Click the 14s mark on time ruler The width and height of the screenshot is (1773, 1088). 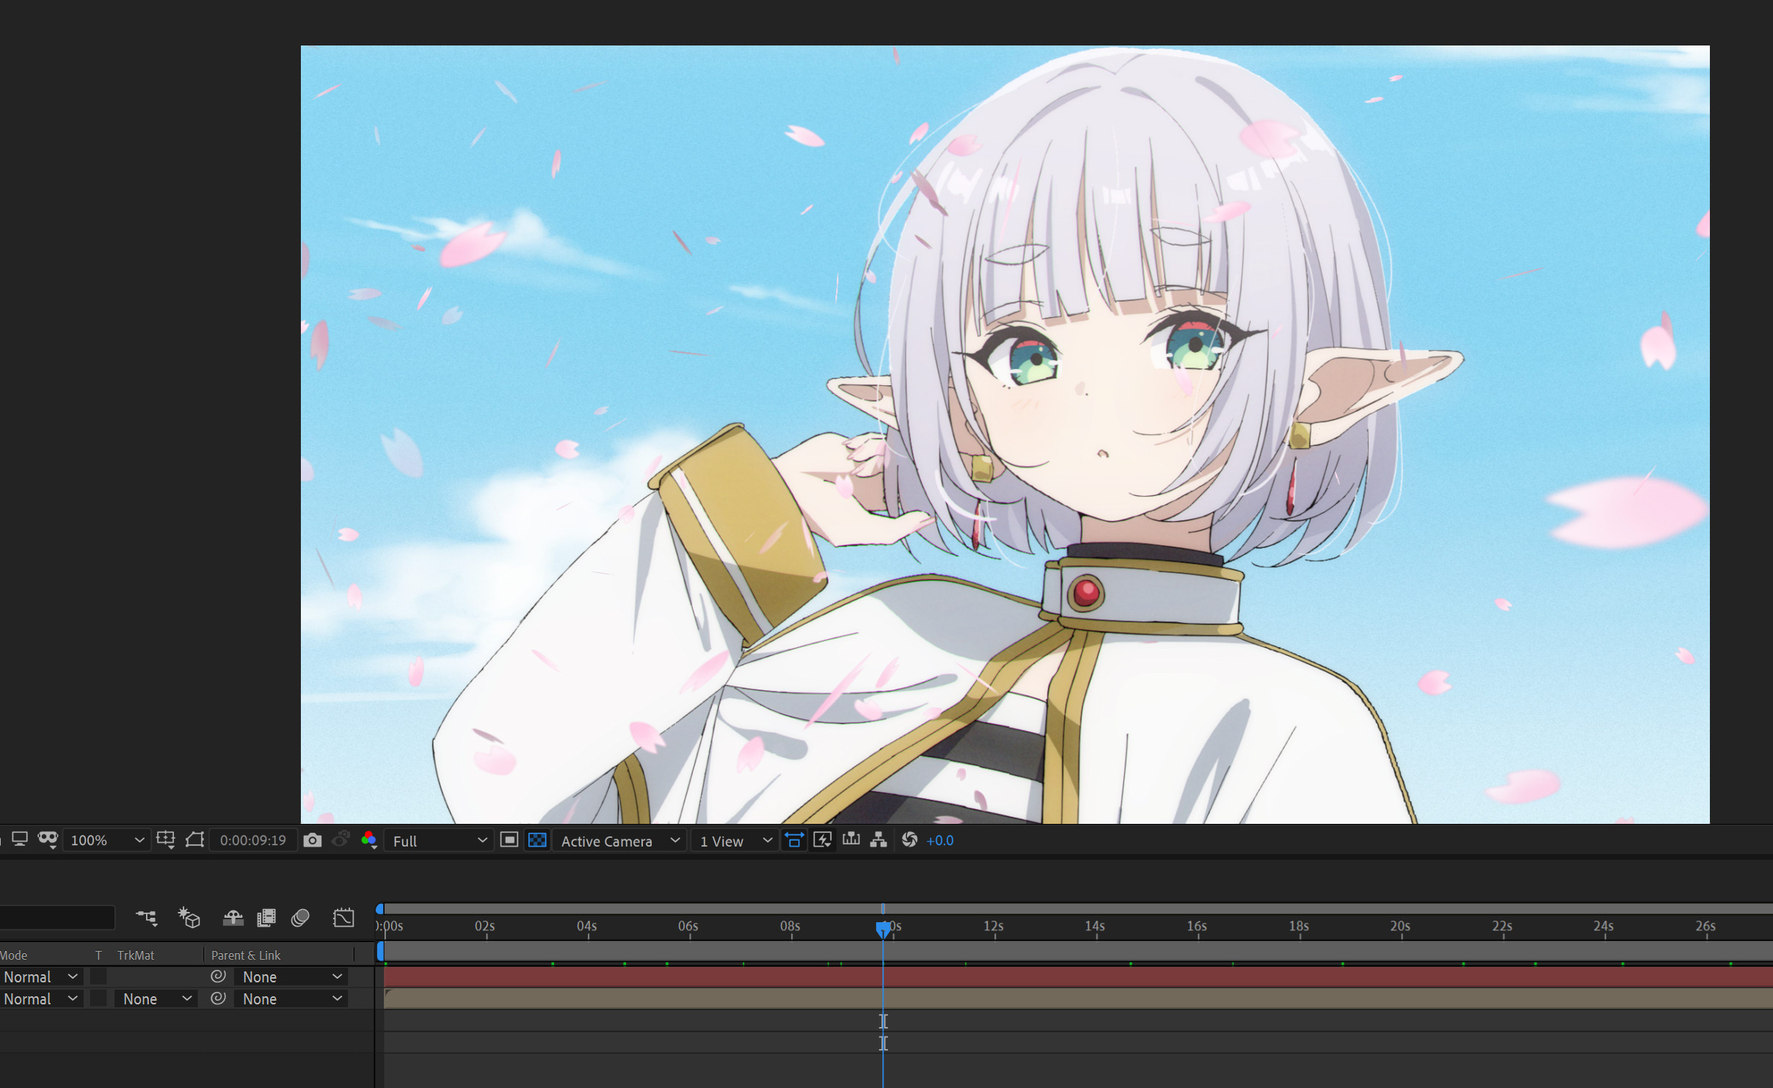pyautogui.click(x=1095, y=926)
